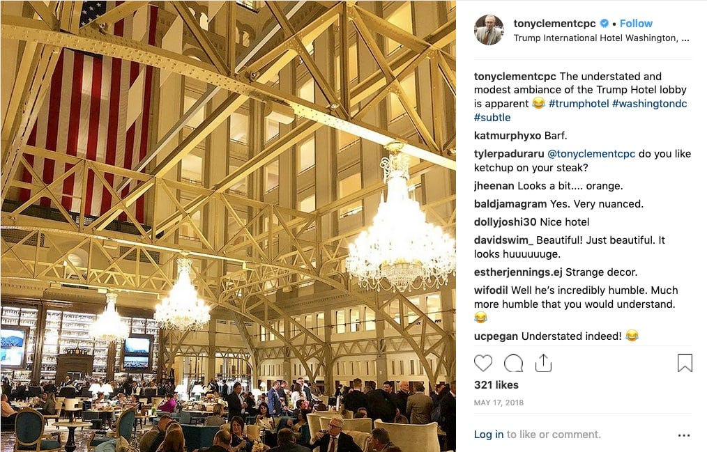
Task: Open Trump International Hotel Washington location link
Action: pyautogui.click(x=601, y=38)
